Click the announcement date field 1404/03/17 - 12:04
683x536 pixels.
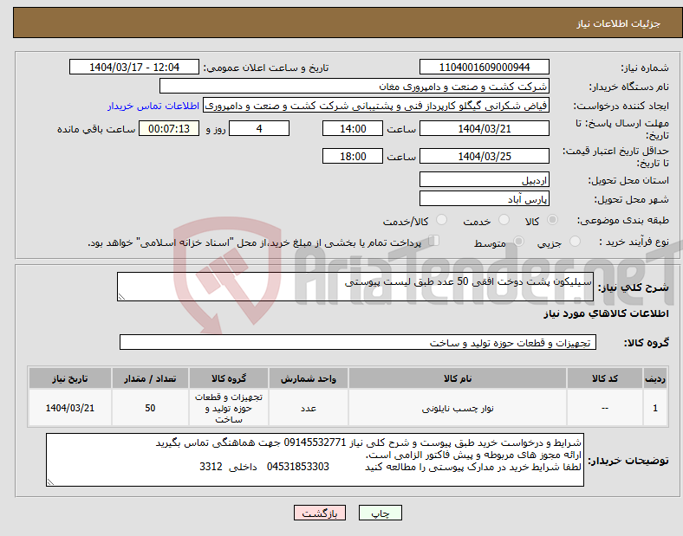pyautogui.click(x=134, y=68)
